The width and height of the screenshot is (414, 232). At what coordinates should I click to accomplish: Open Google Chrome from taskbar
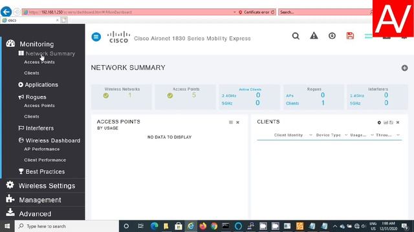click(x=214, y=226)
